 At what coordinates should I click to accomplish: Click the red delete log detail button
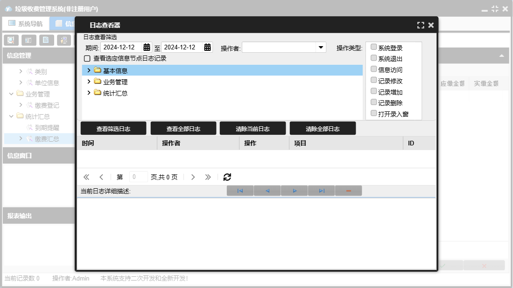click(x=348, y=191)
